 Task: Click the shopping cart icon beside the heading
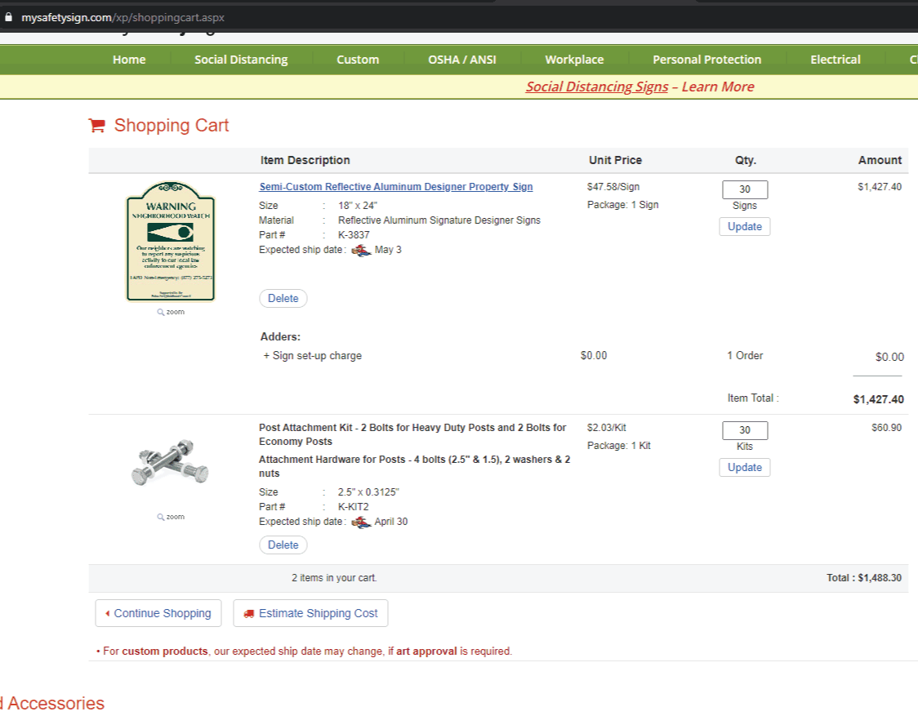pos(97,126)
